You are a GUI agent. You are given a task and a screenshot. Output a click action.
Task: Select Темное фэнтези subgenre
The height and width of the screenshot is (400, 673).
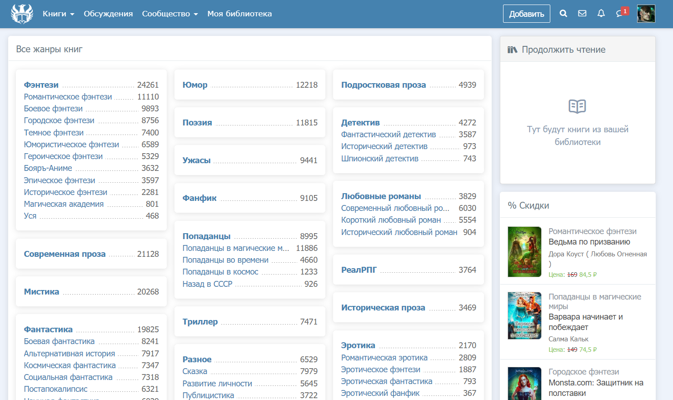coord(54,133)
